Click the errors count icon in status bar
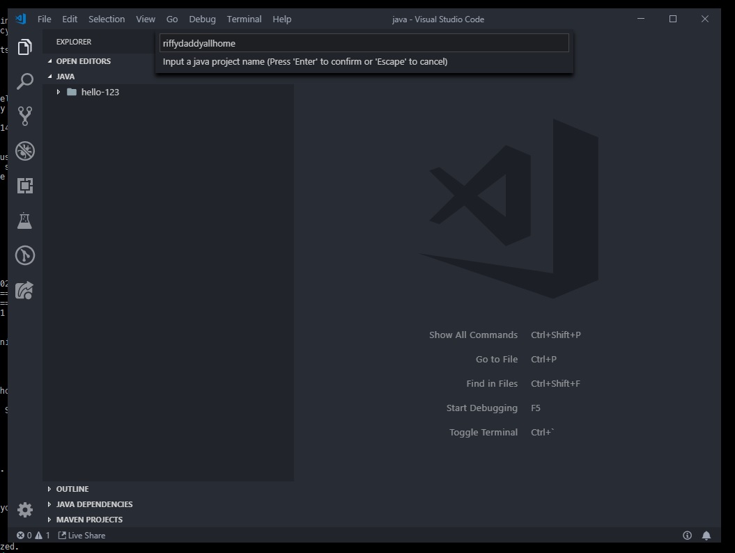 (x=21, y=535)
